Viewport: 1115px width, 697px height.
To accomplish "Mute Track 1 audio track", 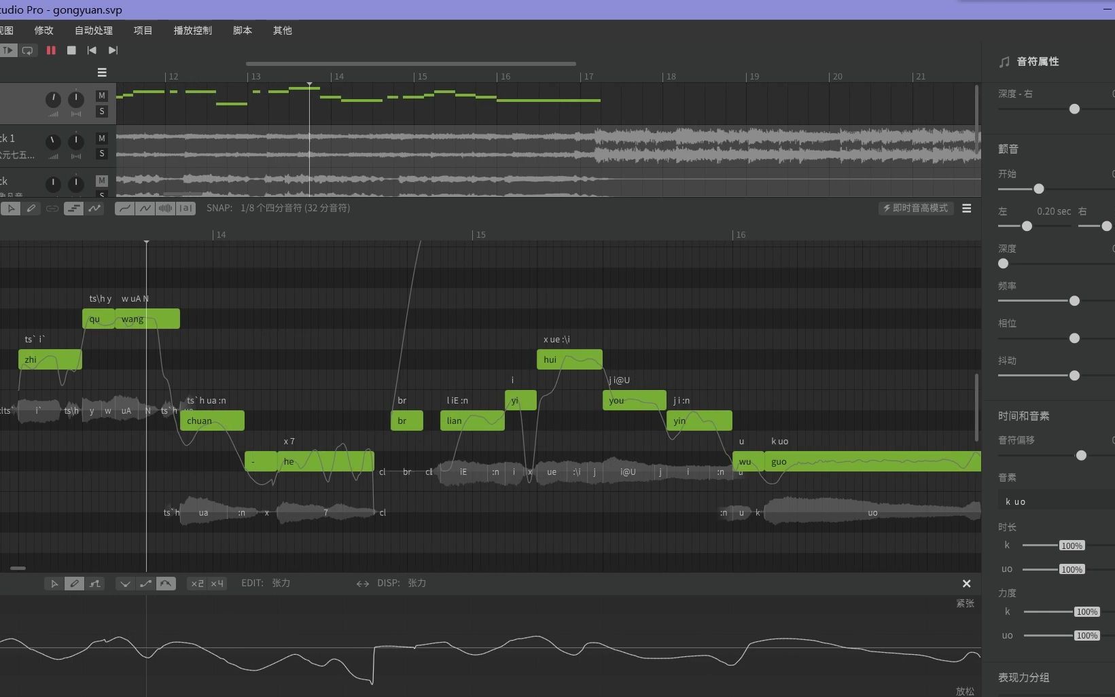I will click(x=102, y=139).
